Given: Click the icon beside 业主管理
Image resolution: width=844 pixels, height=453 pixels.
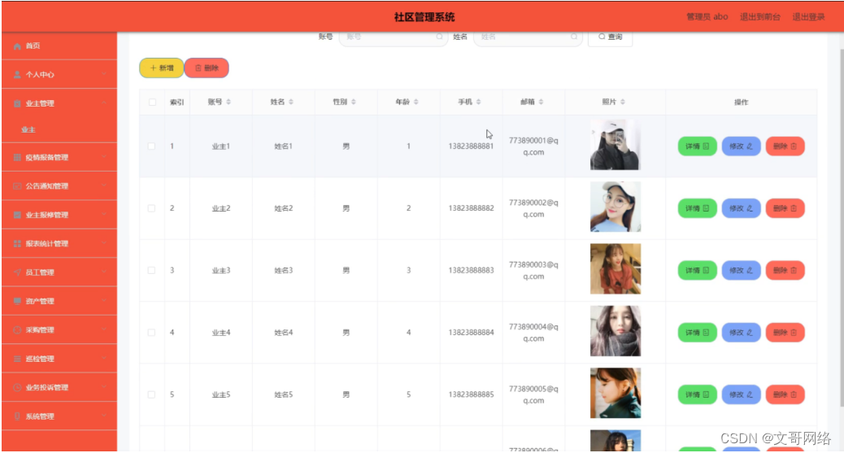Looking at the screenshot, I should [17, 103].
